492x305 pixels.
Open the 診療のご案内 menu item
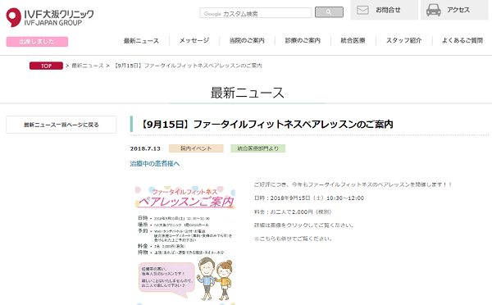pos(303,40)
